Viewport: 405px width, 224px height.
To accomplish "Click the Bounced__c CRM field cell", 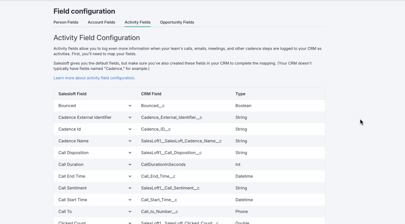I will [x=152, y=106].
